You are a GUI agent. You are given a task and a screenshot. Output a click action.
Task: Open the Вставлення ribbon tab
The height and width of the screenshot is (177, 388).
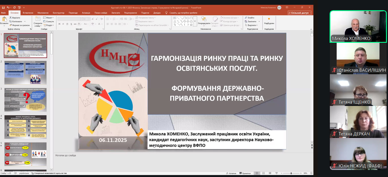[x=28, y=13]
